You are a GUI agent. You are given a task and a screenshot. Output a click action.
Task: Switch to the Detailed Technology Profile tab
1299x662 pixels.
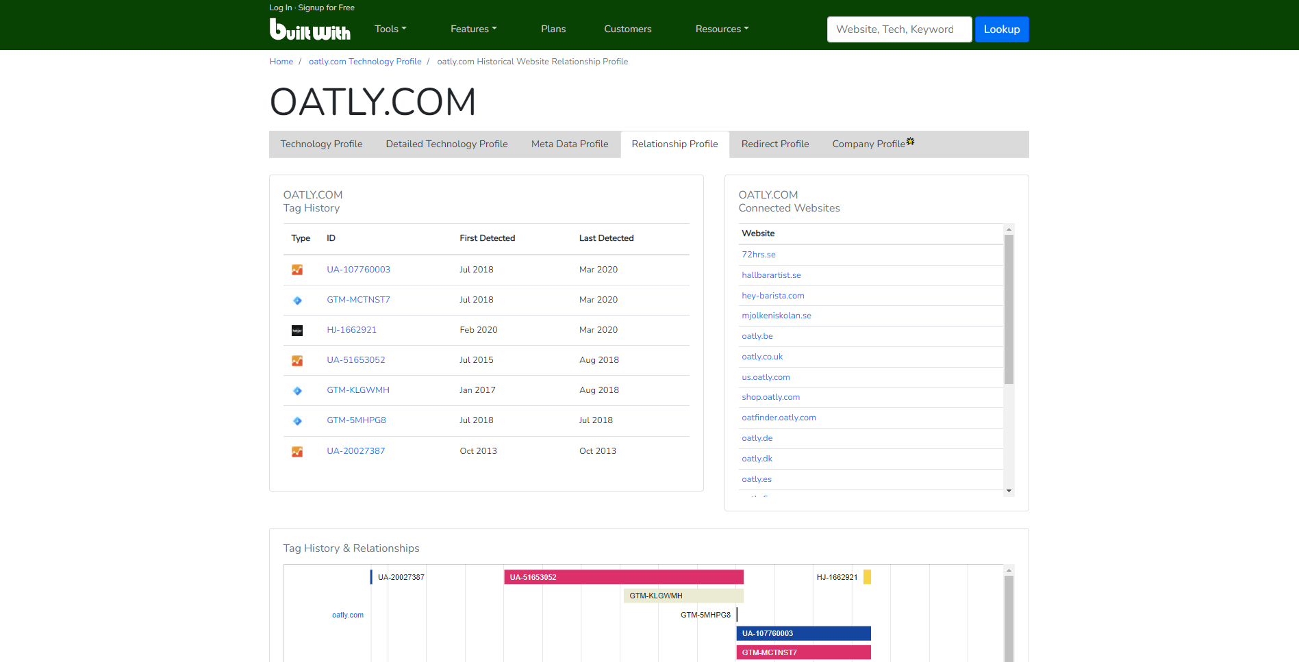click(446, 144)
